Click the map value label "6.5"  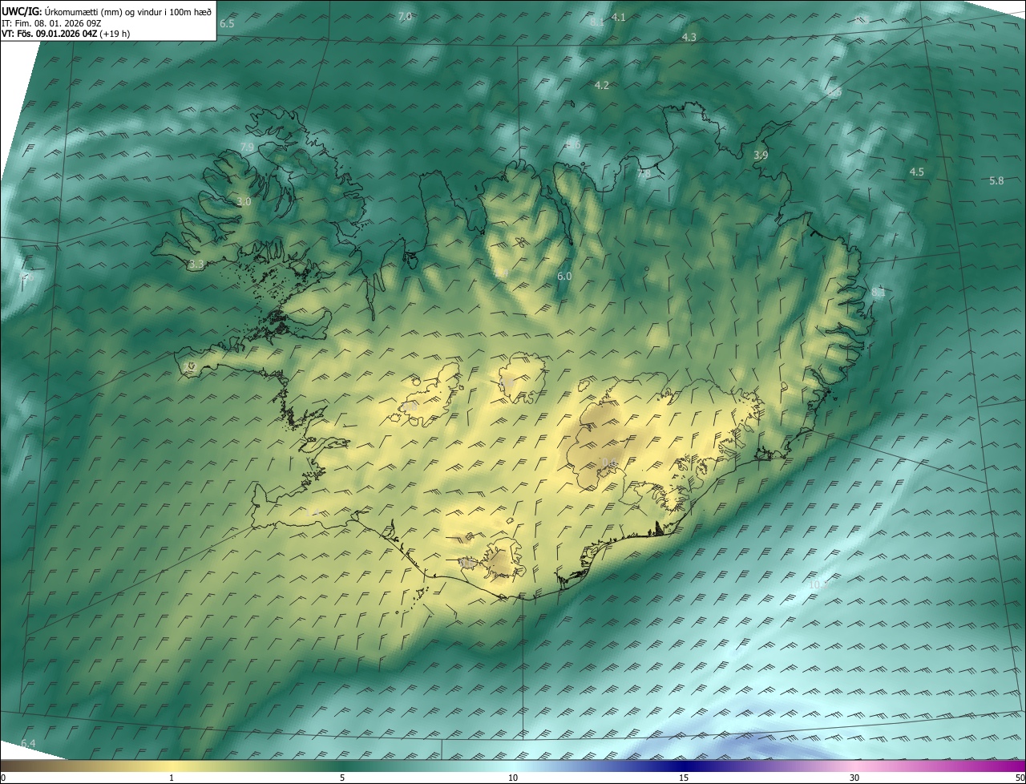227,24
